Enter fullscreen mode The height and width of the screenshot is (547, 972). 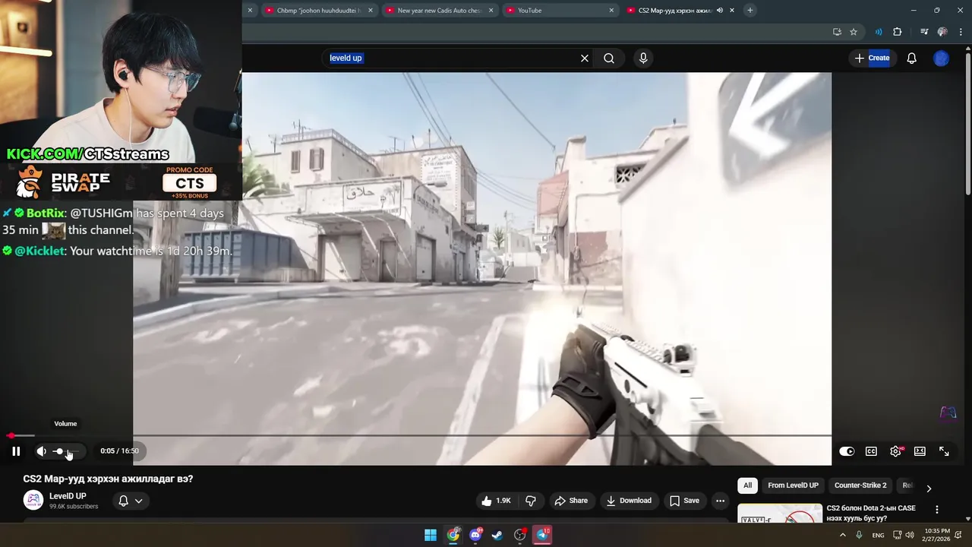[x=944, y=451]
